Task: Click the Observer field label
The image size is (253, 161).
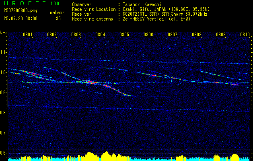Action: tap(82, 4)
